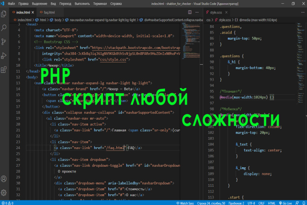This screenshot has width=307, height=205.
Task: Open the Выполнить menu
Action: (82, 4)
